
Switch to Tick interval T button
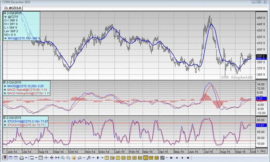[x=107, y=158]
